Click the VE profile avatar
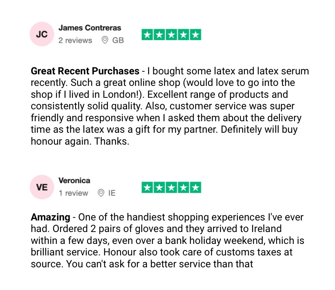 [42, 187]
